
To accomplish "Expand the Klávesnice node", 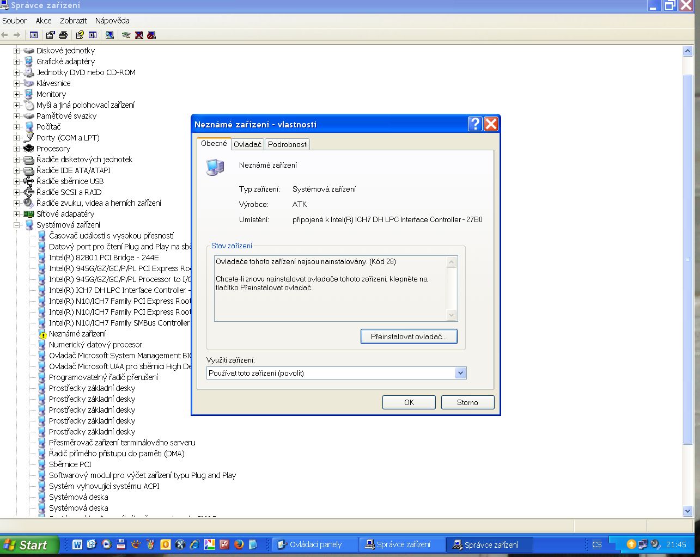I will click(x=16, y=83).
